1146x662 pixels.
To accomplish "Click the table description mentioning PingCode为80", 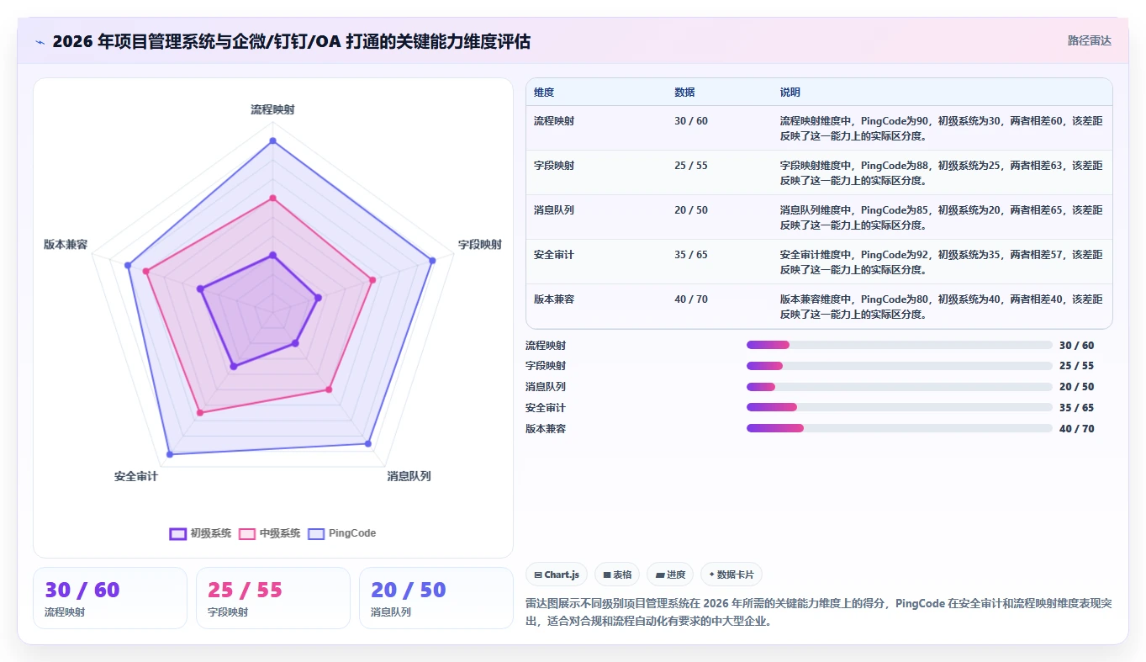I will (x=942, y=306).
